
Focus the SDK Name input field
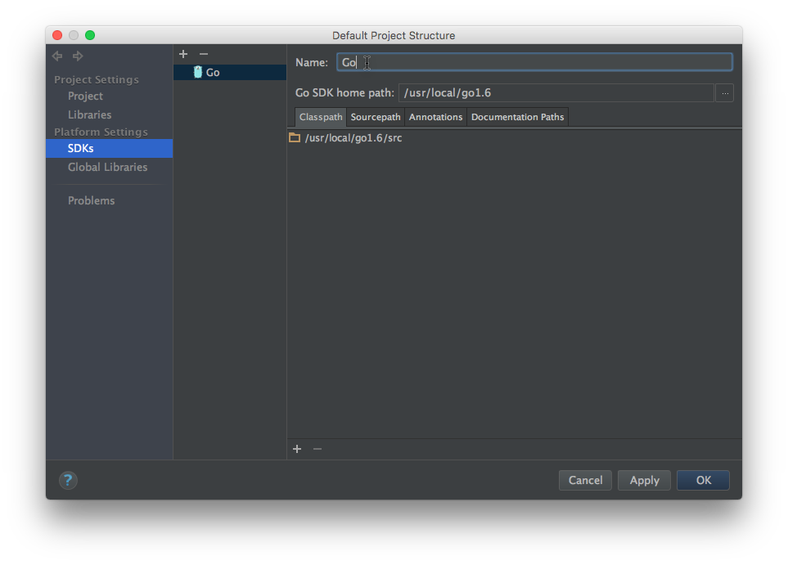pos(534,62)
